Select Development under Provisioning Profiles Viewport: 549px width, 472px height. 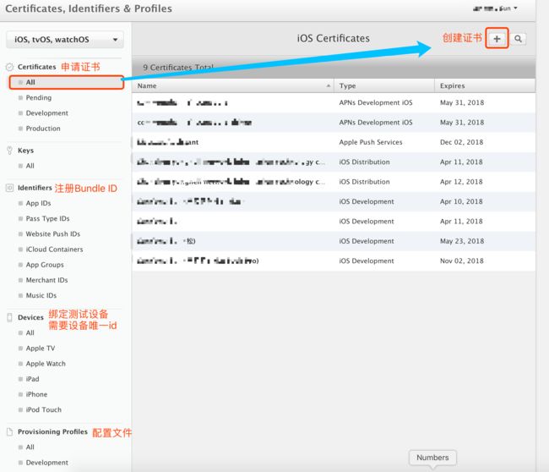click(47, 463)
